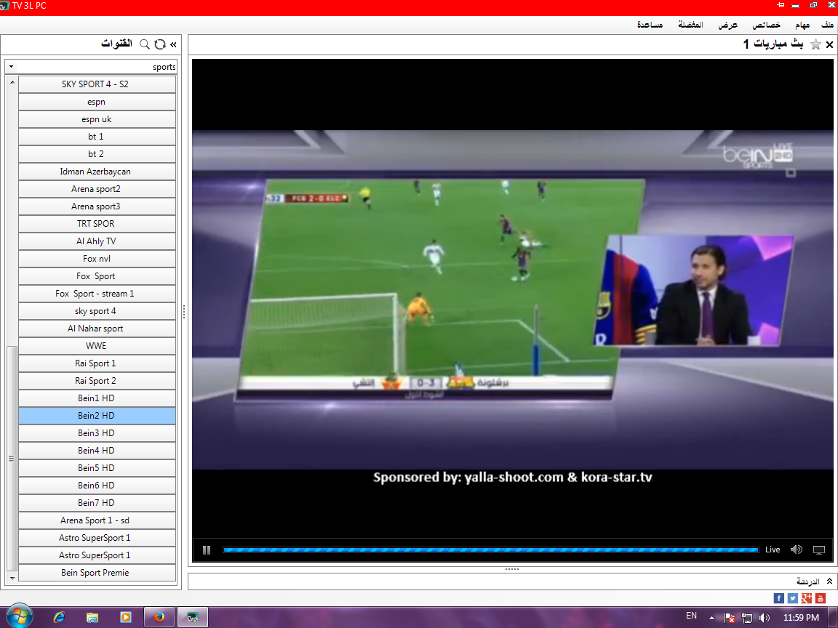This screenshot has width=838, height=628.
Task: Open Windows Explorer folder from taskbar
Action: (92, 617)
